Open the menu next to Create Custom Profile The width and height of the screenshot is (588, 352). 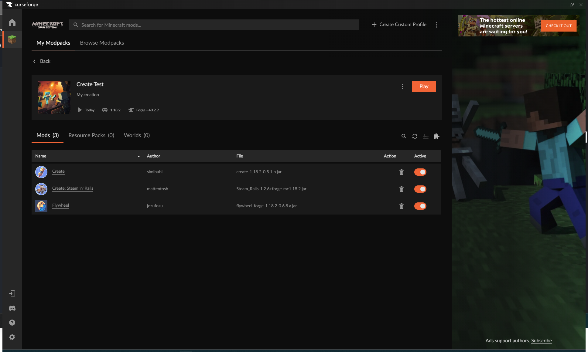tap(437, 25)
